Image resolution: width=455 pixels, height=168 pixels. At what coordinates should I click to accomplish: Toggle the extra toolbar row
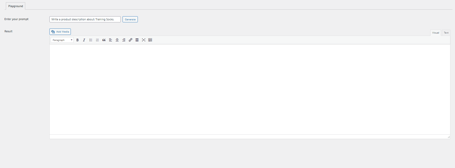tap(150, 40)
